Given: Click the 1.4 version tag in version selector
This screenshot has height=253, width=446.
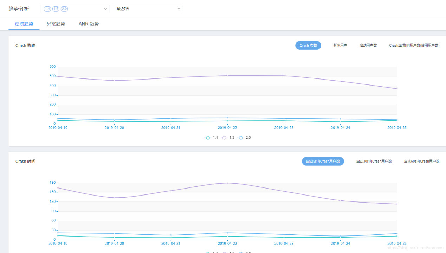Looking at the screenshot, I should pos(47,9).
